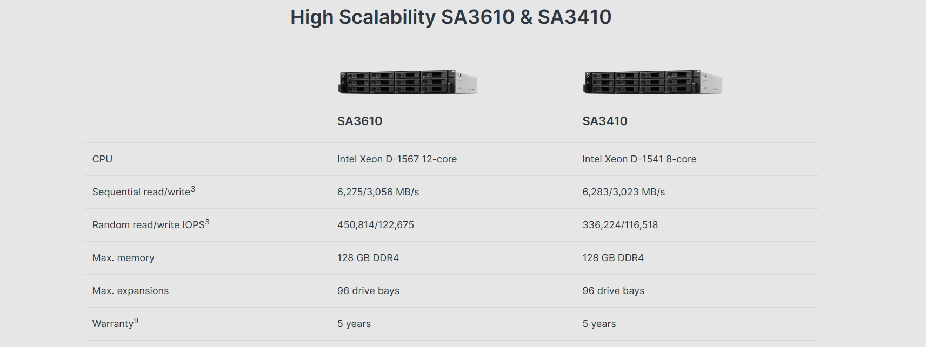
Task: Click the High Scalability SA3610 & SA3410 title
Action: coord(451,17)
